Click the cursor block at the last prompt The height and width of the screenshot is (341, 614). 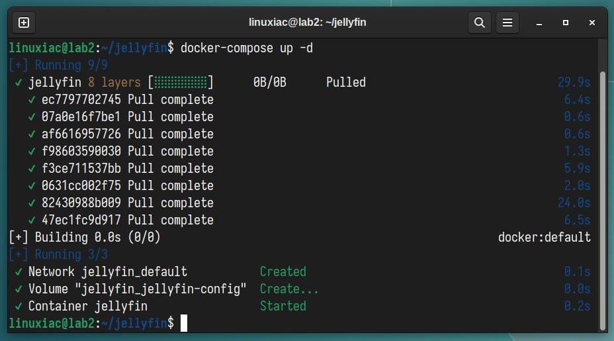coord(184,323)
